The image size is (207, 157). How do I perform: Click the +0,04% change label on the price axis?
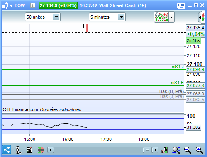click(x=195, y=34)
